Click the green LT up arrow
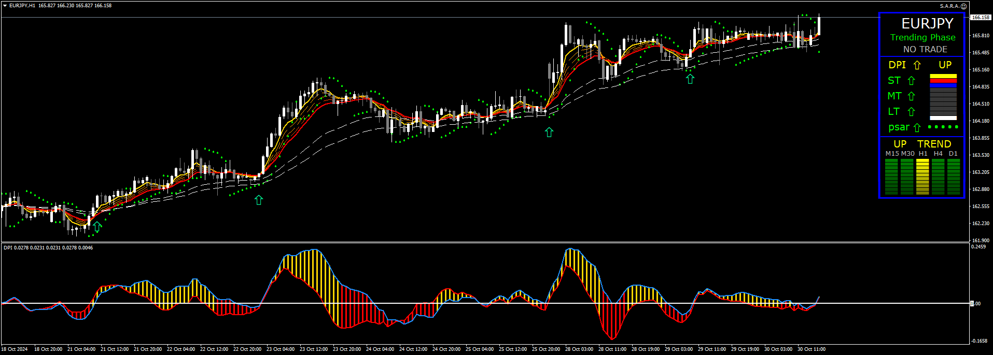 911,112
